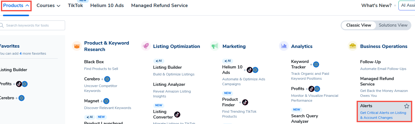
Task: Open Helium 10 Ads in navigation bar
Action: click(107, 5)
